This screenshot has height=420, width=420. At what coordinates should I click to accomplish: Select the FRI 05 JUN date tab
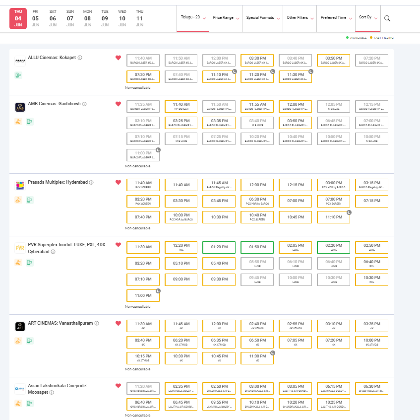35,18
